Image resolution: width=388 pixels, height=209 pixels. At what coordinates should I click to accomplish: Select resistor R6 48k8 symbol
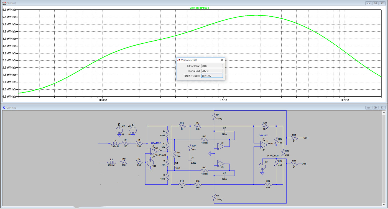[168, 177]
